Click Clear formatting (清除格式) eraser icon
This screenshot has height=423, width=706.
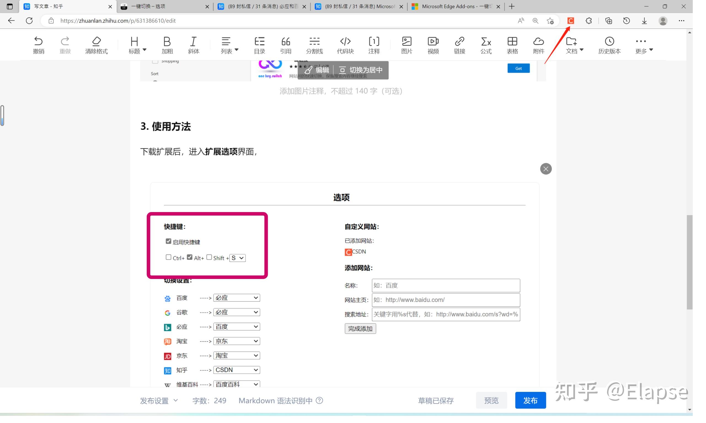[97, 45]
